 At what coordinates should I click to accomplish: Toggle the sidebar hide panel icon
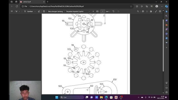click(x=166, y=88)
